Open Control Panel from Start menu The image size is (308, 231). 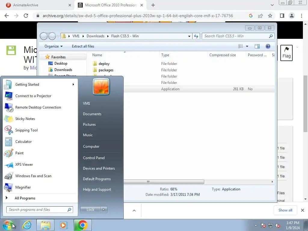[x=94, y=158]
